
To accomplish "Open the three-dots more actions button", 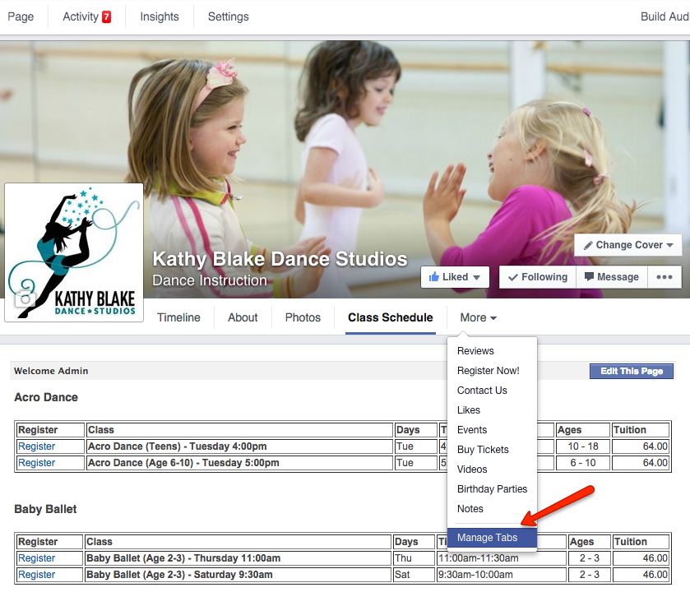I will 664,277.
